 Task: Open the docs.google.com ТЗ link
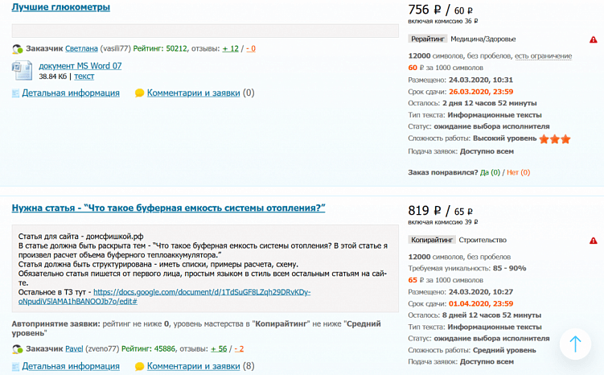pos(164,297)
